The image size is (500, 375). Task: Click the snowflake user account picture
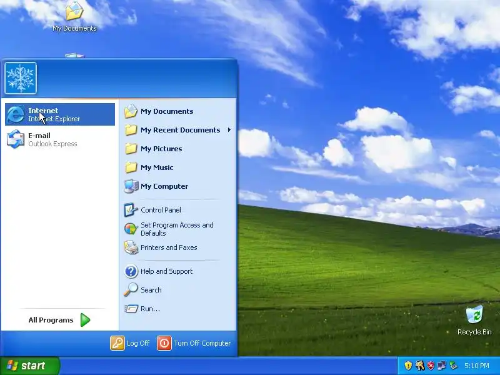coord(21,78)
